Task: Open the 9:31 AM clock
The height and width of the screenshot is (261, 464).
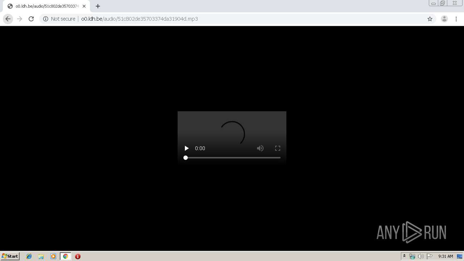Action: tap(446, 256)
